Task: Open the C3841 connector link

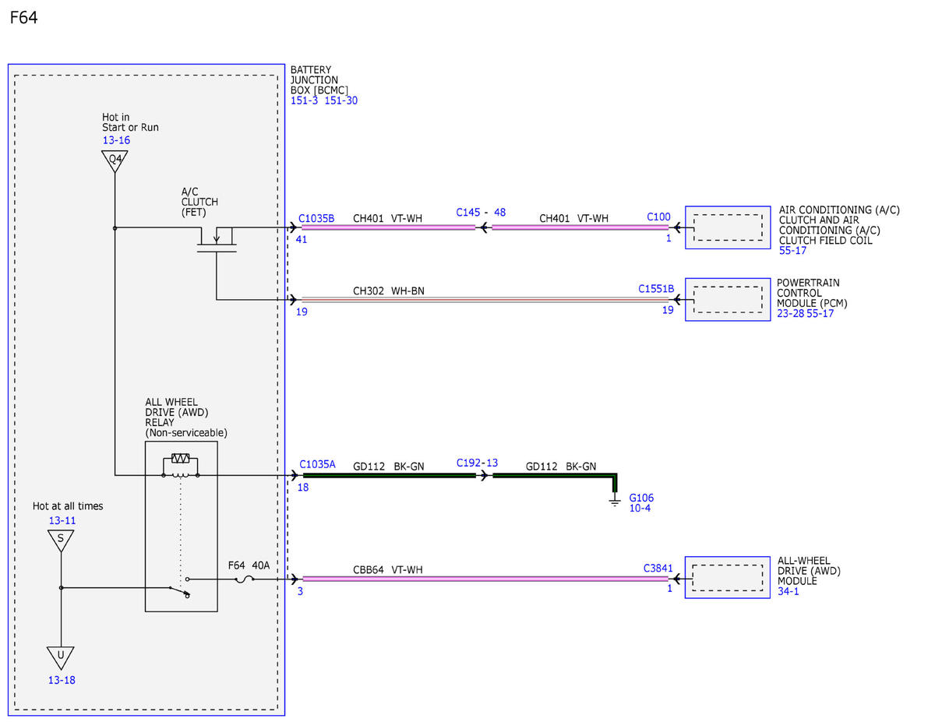Action: (x=658, y=569)
